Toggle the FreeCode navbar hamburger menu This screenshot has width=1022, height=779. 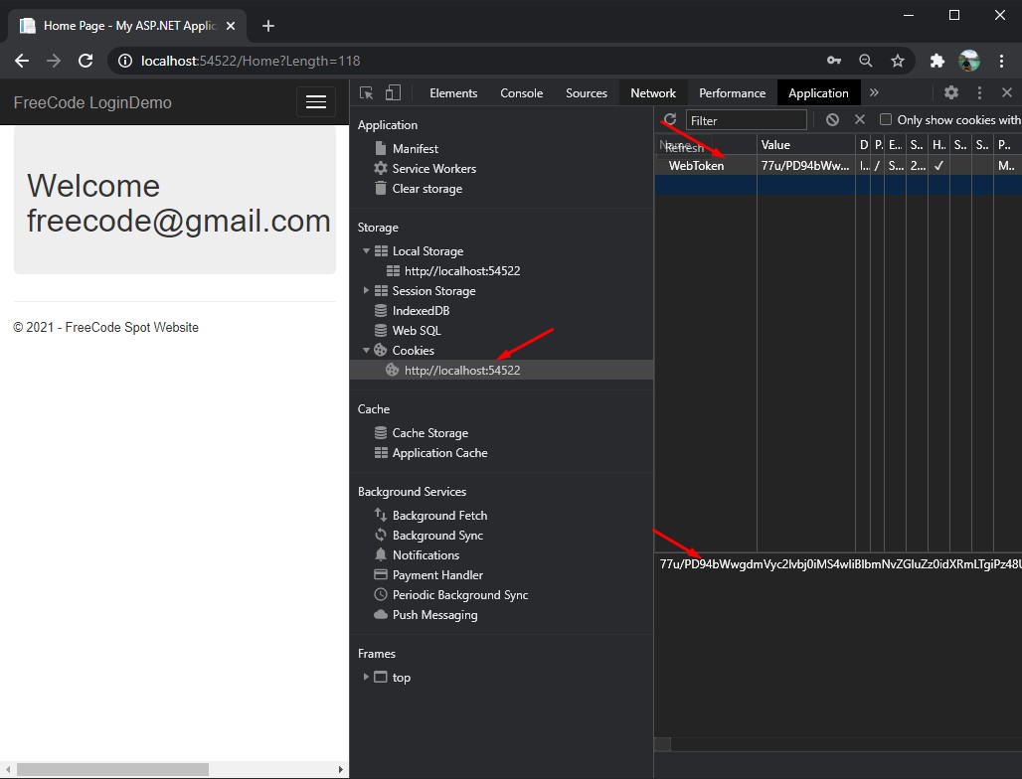pos(316,102)
